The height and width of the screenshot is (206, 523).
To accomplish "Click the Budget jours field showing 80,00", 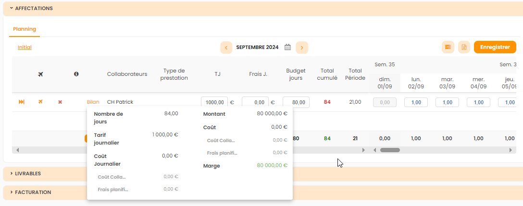I will click(x=296, y=102).
